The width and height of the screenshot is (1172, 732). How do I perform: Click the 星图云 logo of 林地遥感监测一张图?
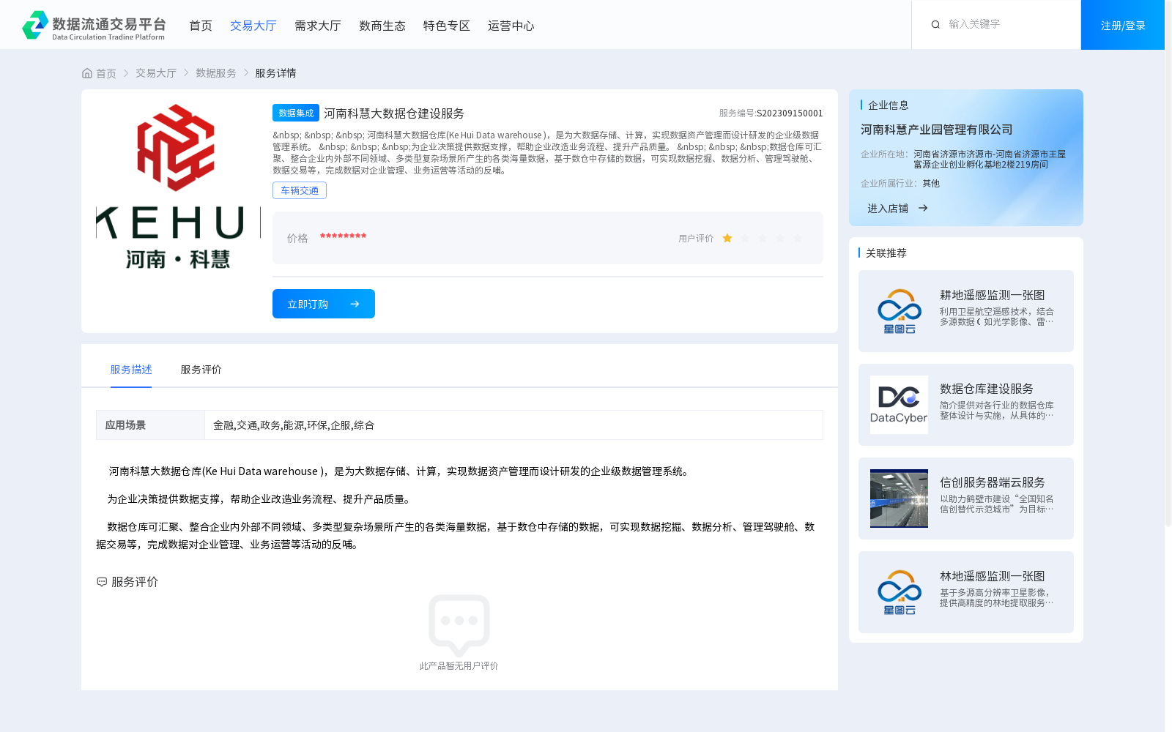pos(899,592)
